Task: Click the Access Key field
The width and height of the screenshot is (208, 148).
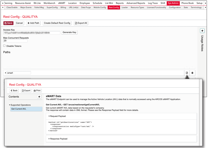Action: (x=32, y=33)
